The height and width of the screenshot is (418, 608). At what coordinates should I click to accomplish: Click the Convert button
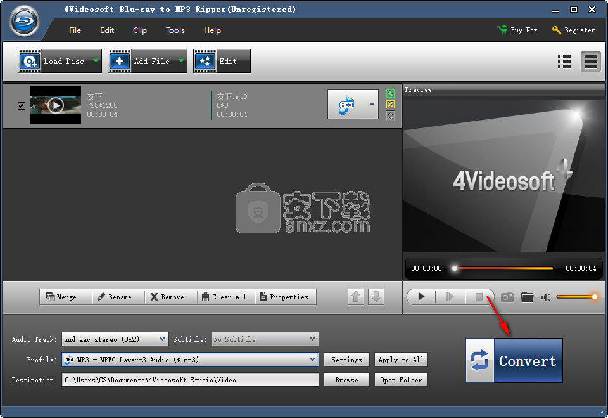pos(514,360)
